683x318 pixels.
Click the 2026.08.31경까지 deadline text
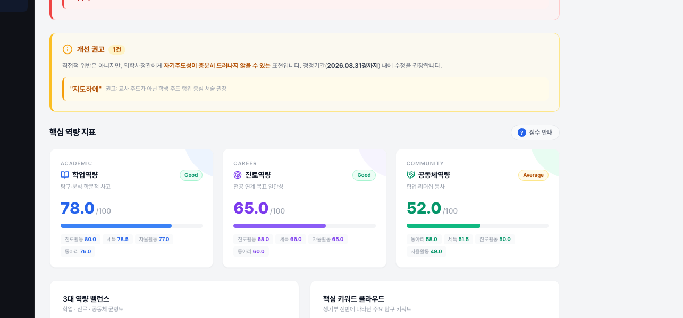[x=352, y=66]
